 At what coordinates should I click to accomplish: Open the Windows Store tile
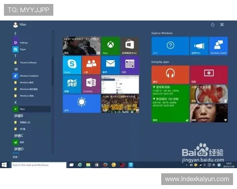pos(130,46)
